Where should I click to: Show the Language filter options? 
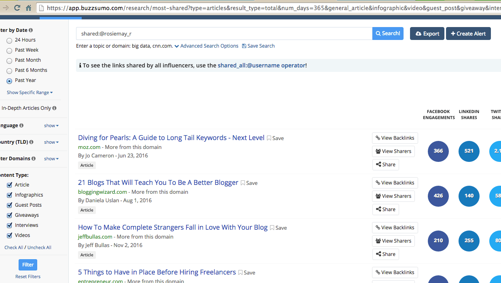point(51,126)
